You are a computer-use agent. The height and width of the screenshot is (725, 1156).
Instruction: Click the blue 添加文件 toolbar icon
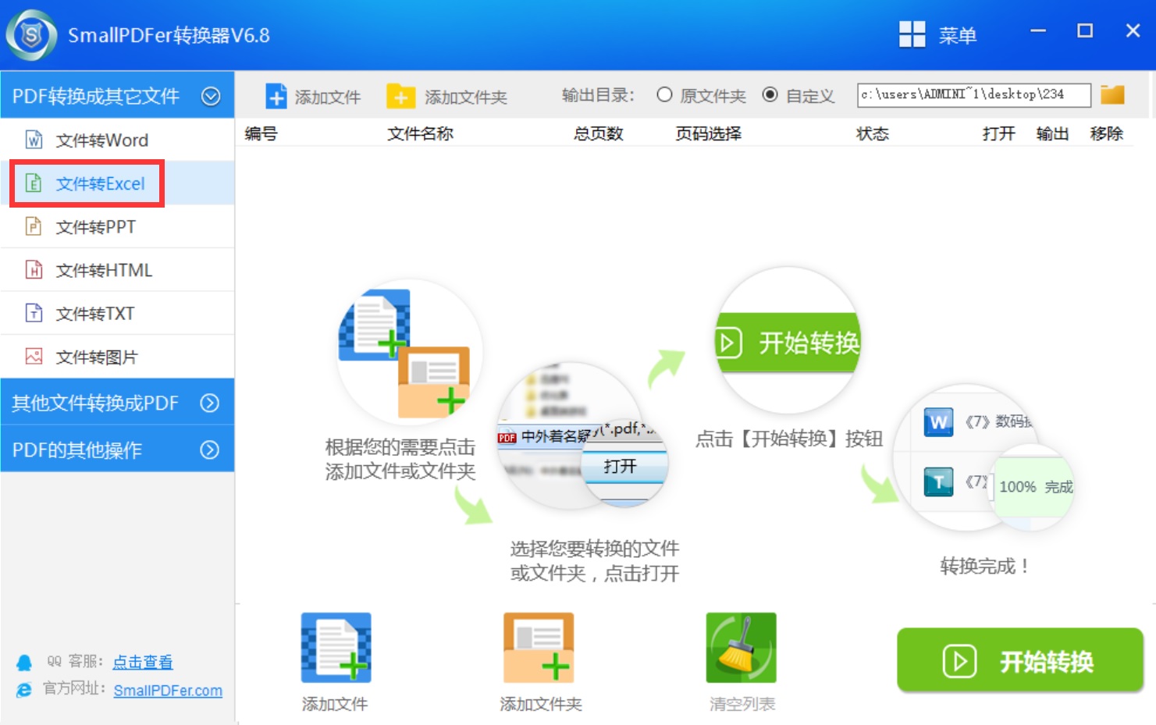pyautogui.click(x=276, y=96)
